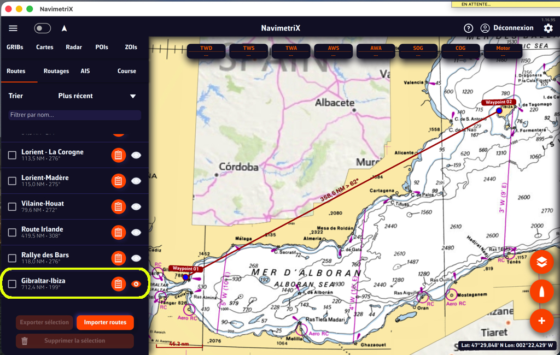Show the Route Irlande on the map
Image resolution: width=560 pixels, height=355 pixels.
click(136, 232)
